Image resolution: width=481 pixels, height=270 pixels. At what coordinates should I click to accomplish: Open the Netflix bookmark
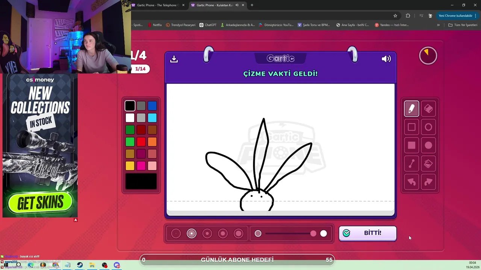(154, 25)
